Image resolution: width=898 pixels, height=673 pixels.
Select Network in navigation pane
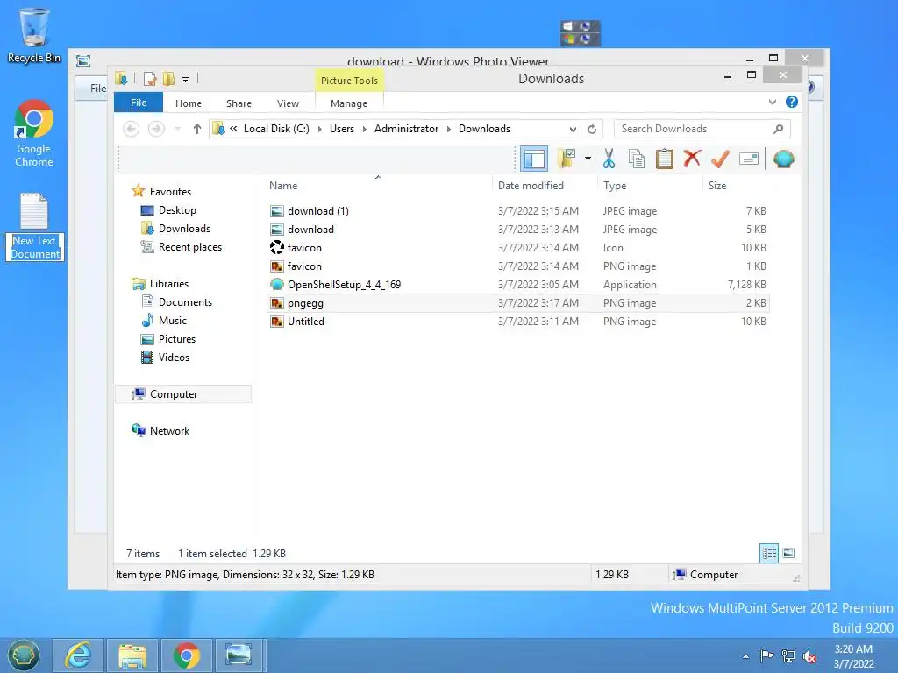169,431
